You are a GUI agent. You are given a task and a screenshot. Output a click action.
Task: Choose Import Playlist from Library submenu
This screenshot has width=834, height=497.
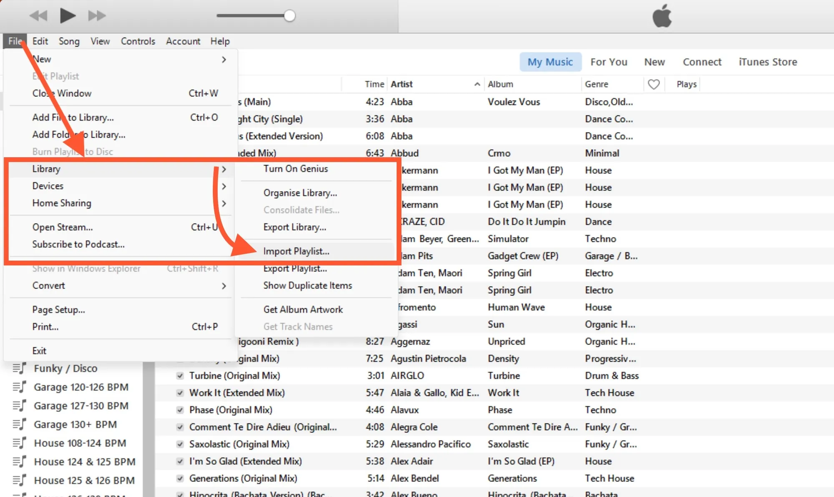296,251
